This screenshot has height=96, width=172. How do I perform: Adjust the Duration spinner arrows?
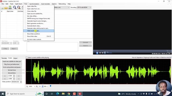[x=18, y=43]
